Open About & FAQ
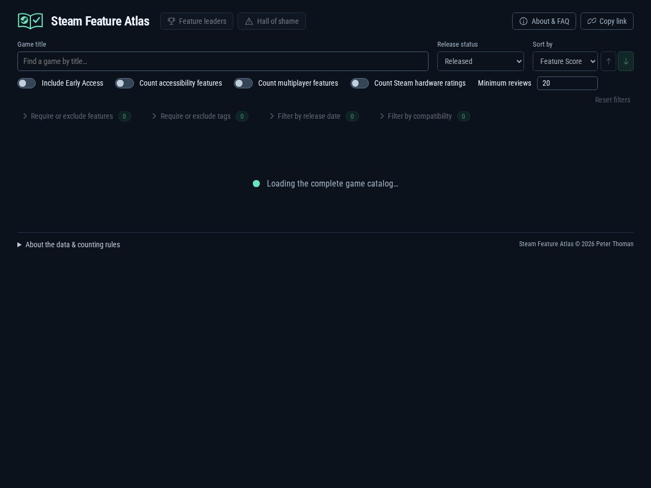This screenshot has width=651, height=488. click(544, 21)
